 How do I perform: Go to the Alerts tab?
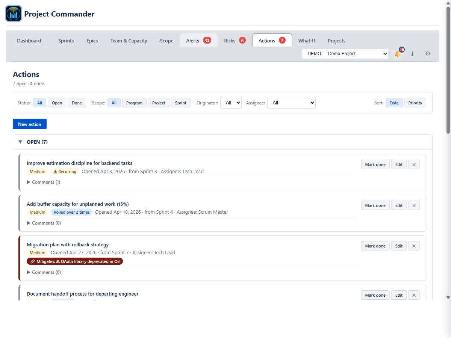198,41
